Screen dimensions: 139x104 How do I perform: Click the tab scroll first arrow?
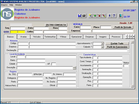point(127,37)
